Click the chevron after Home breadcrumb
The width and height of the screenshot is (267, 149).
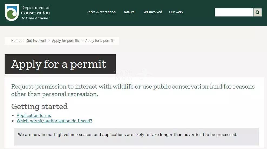pos(24,40)
